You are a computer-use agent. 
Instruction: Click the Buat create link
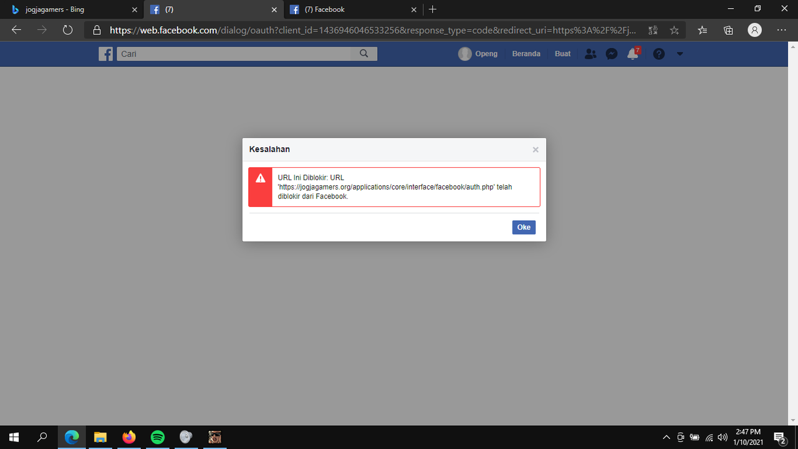562,54
